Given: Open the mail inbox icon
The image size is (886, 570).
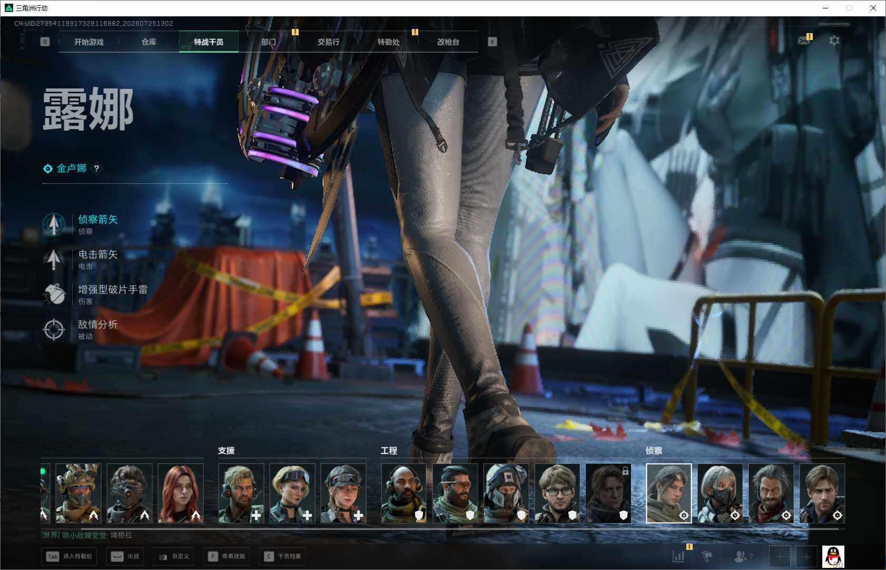Looking at the screenshot, I should tap(804, 41).
